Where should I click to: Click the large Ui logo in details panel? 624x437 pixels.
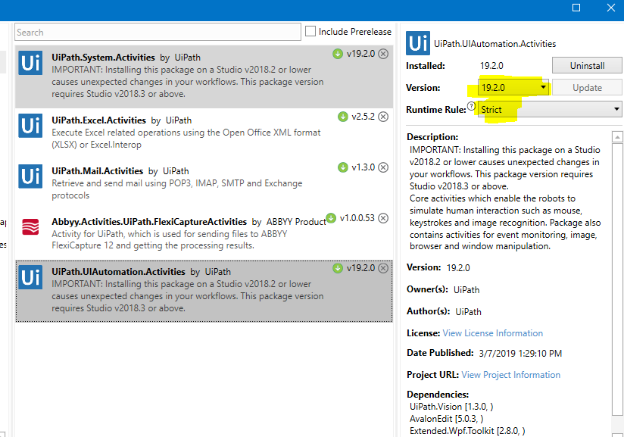click(x=418, y=43)
